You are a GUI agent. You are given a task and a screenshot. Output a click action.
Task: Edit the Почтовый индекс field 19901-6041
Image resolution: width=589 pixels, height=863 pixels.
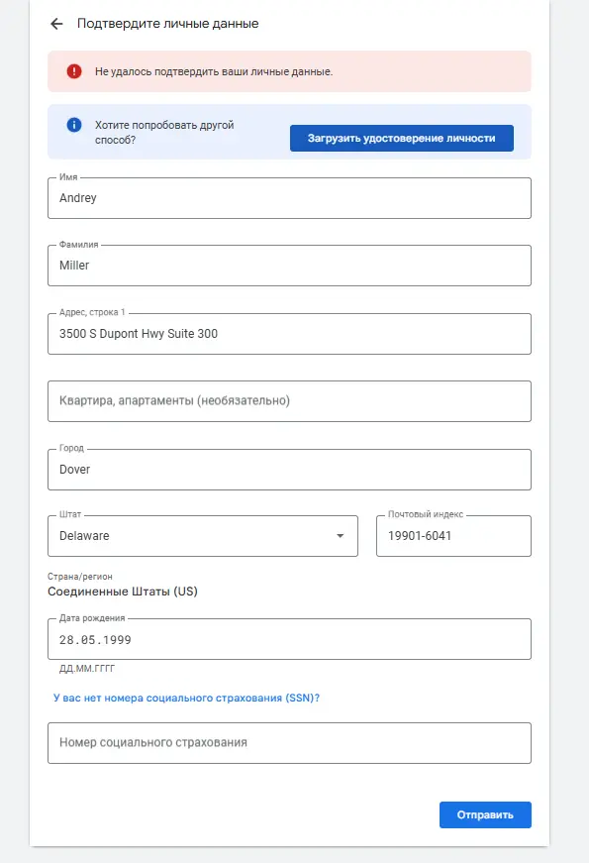[453, 536]
